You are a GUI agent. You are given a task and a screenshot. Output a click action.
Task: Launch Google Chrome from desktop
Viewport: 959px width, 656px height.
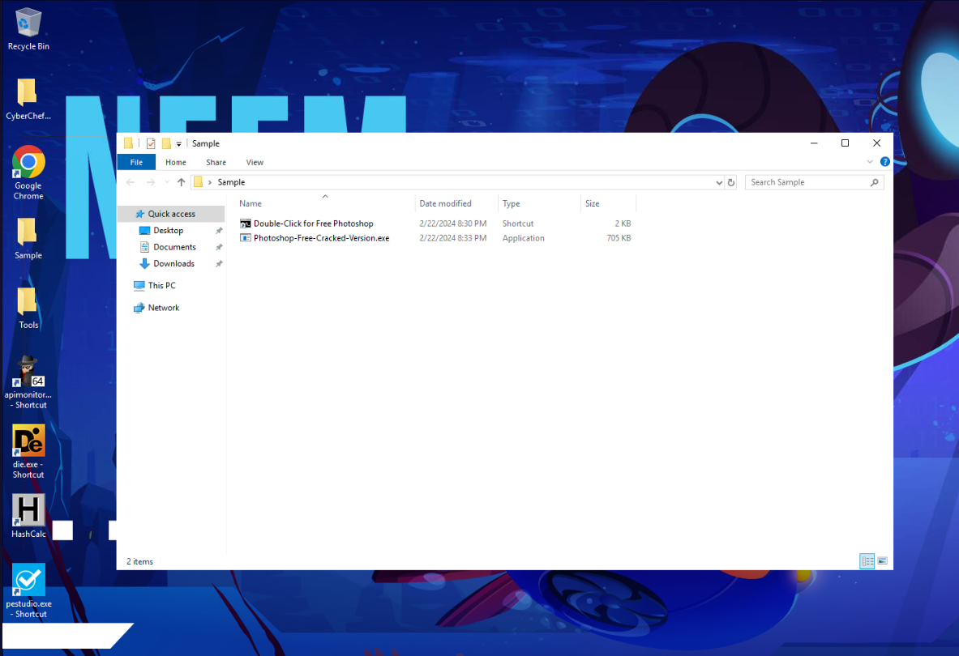[x=28, y=173]
